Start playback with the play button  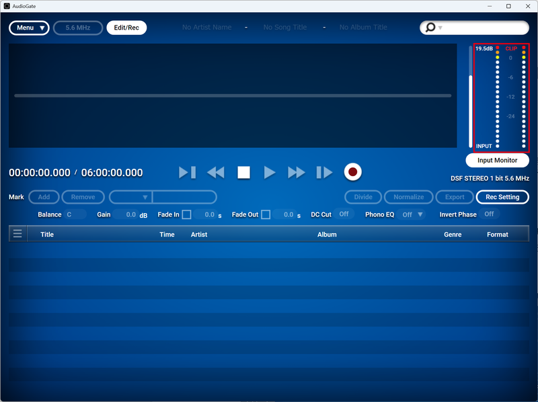coord(270,172)
